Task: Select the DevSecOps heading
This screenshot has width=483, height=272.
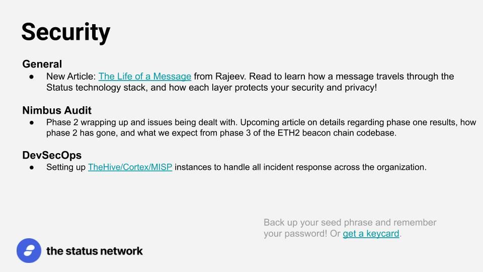Action: (52, 155)
